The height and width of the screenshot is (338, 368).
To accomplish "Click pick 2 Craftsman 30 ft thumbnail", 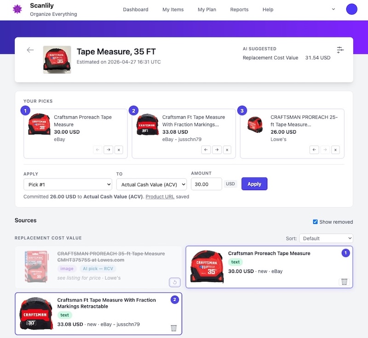I will pos(148,124).
